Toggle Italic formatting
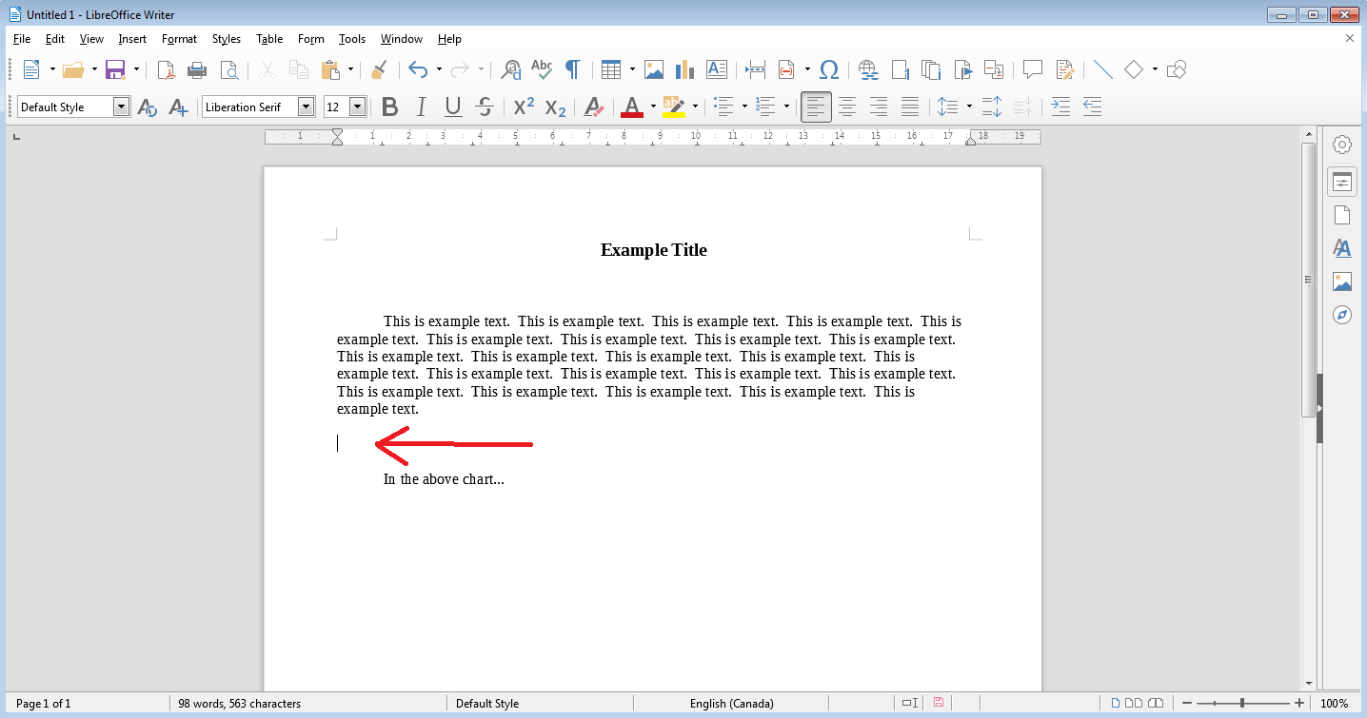 [x=421, y=107]
